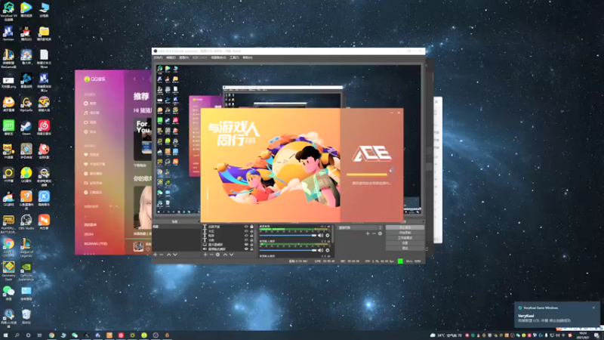The height and width of the screenshot is (340, 604).
Task: Open Recommended in QQ Music sidebar
Action: [90, 104]
